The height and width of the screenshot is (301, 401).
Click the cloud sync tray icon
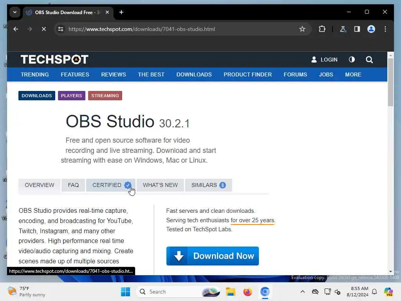(315, 292)
